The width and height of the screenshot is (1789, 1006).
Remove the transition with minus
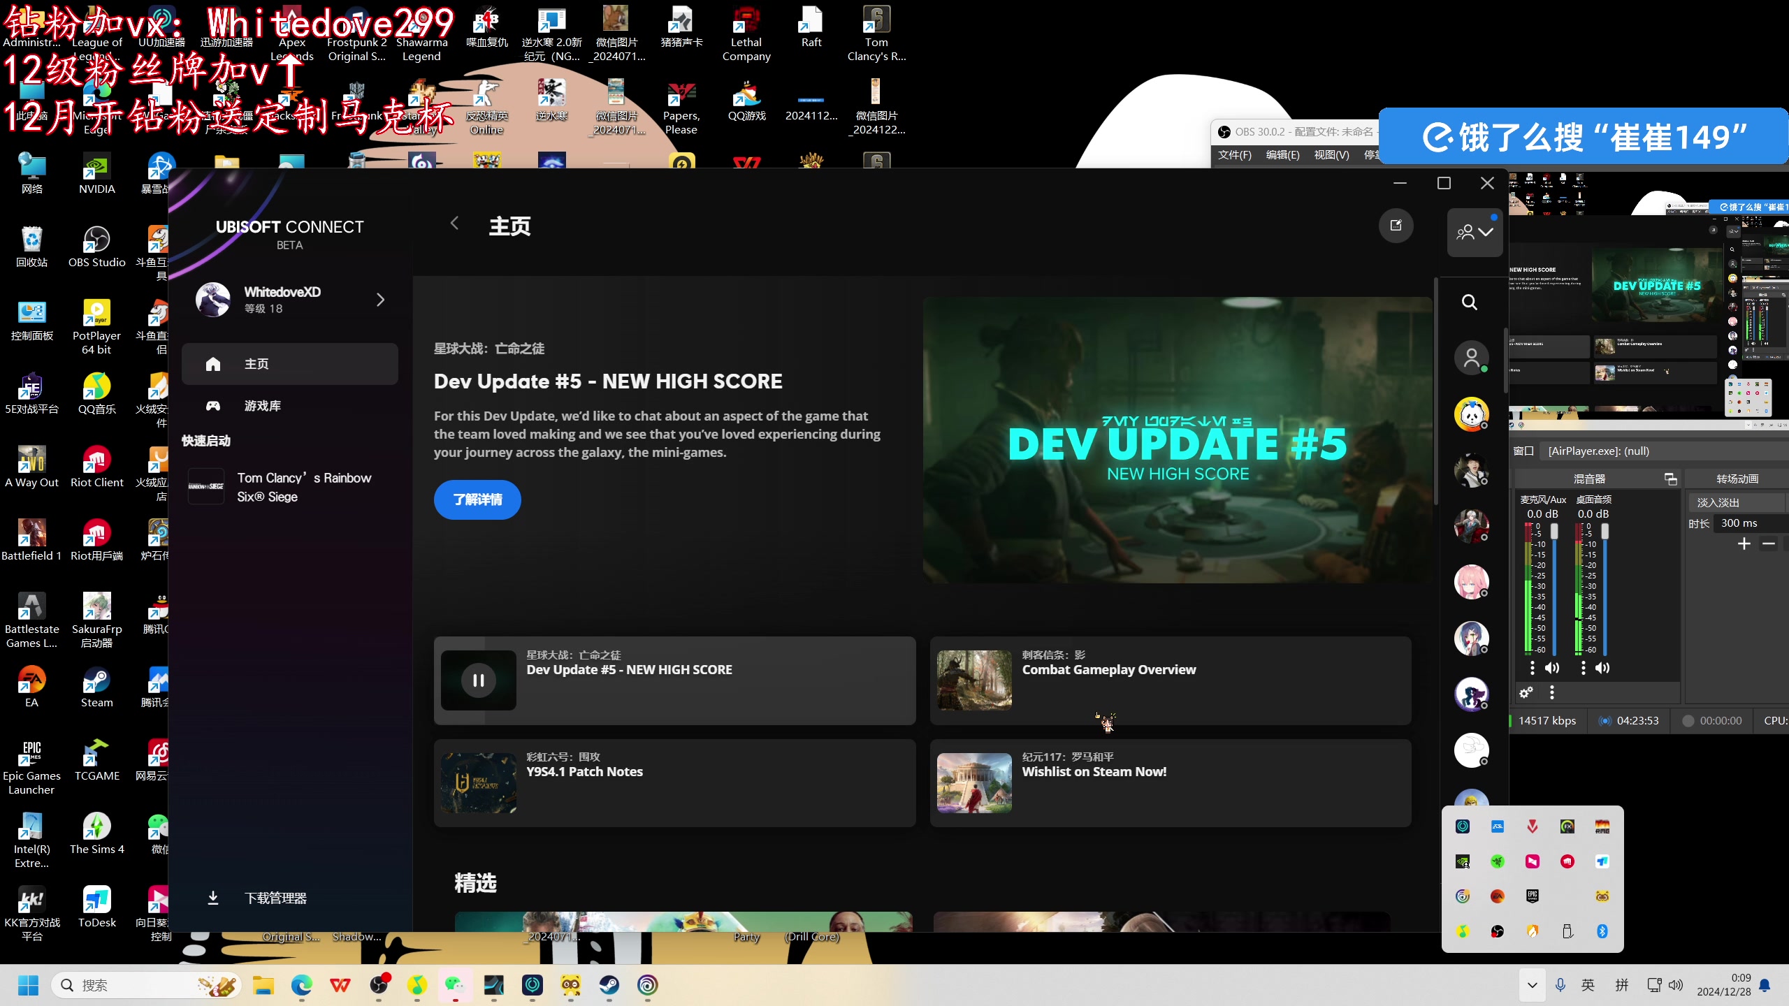[x=1769, y=544]
